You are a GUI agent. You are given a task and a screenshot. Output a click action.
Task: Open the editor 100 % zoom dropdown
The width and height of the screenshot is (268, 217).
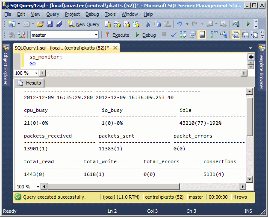[36, 73]
